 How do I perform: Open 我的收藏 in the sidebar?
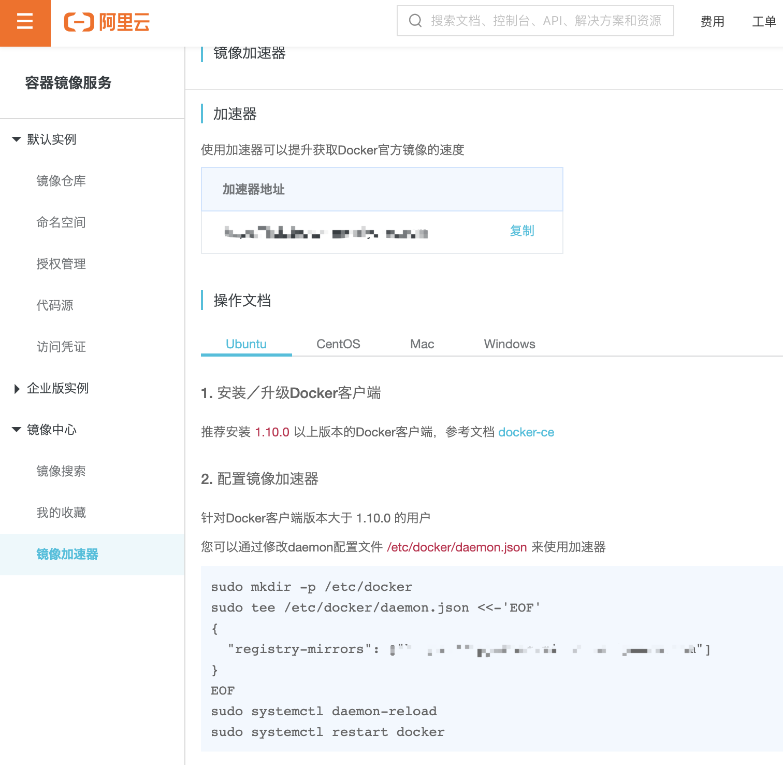pos(61,513)
